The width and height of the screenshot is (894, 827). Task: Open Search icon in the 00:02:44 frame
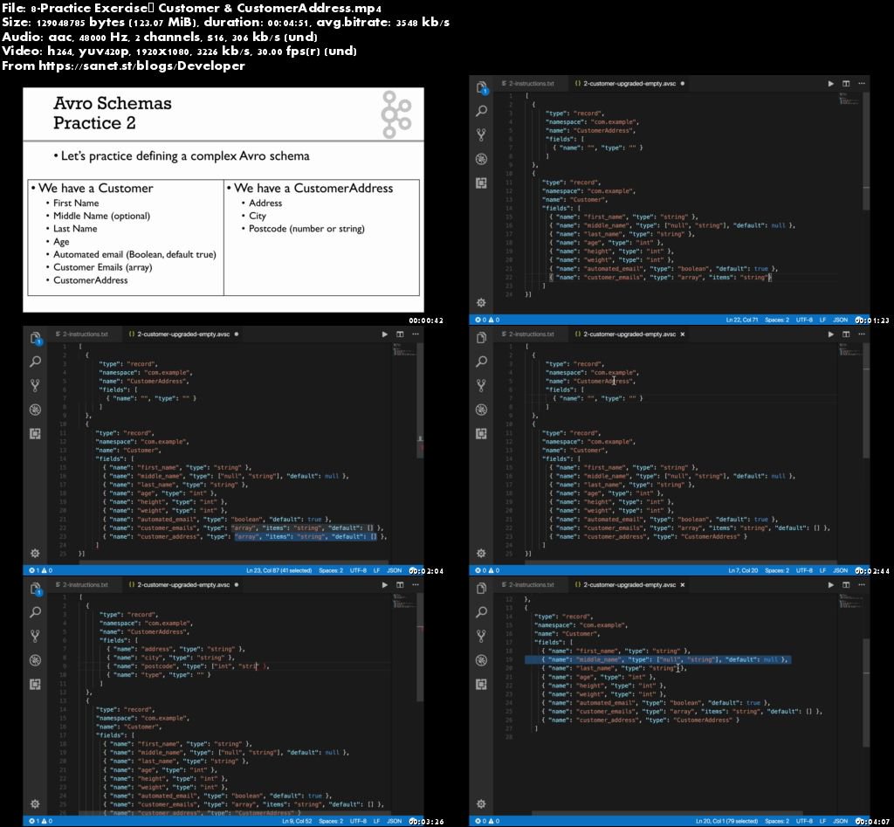click(x=482, y=361)
